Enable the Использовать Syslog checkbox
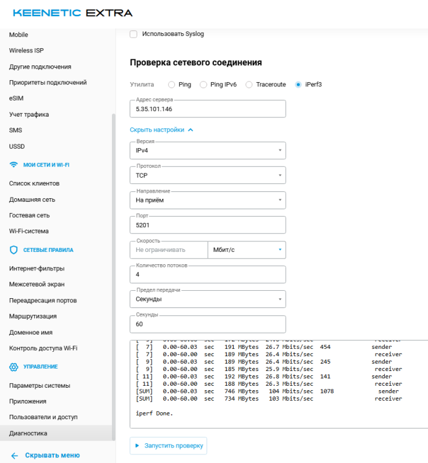Viewport: 428px width, 463px height. pos(134,34)
